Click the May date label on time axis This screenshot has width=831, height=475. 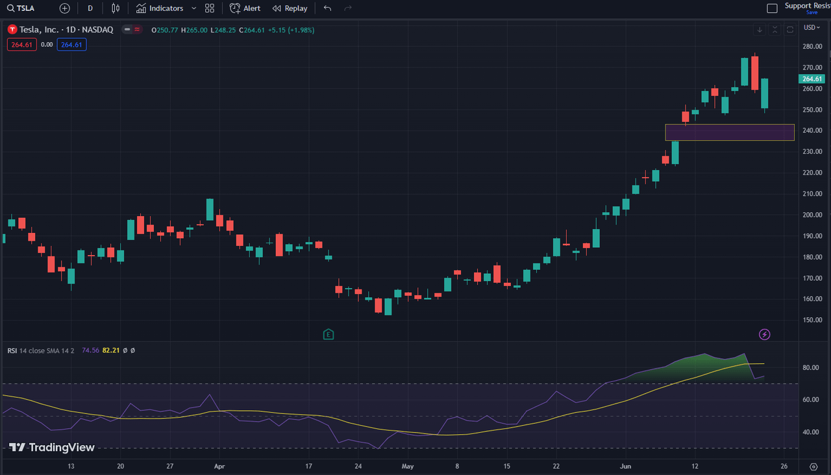click(408, 466)
